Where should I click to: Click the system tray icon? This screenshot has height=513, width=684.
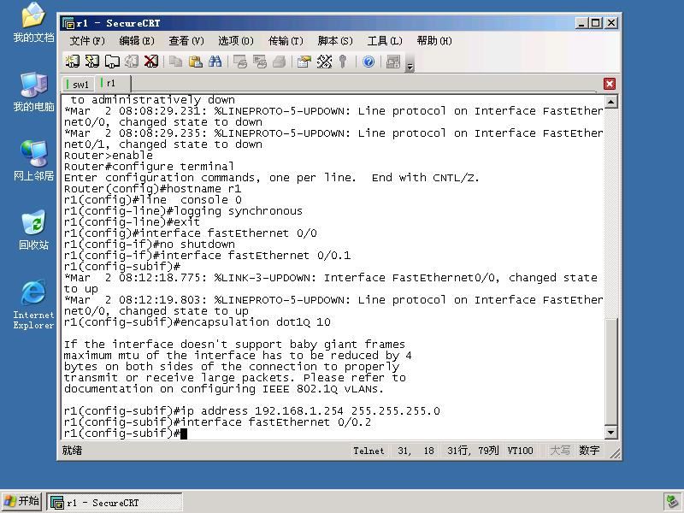672,502
